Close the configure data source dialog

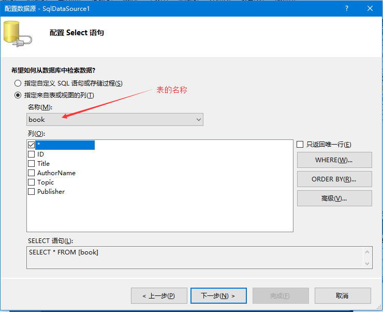click(370, 8)
